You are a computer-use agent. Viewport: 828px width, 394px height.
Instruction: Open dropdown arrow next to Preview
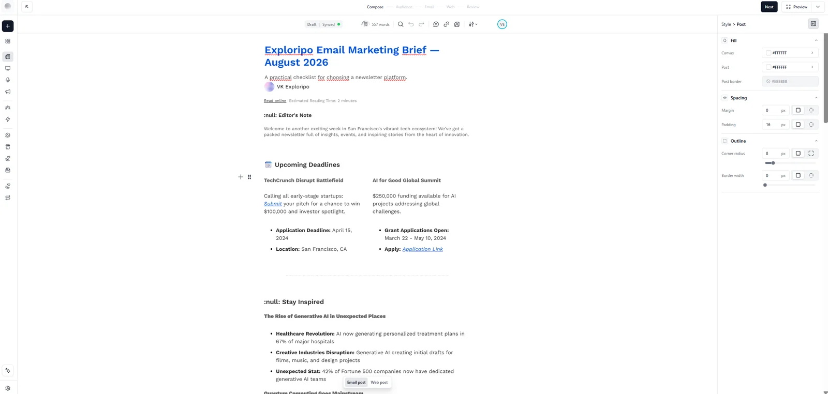[x=818, y=7]
